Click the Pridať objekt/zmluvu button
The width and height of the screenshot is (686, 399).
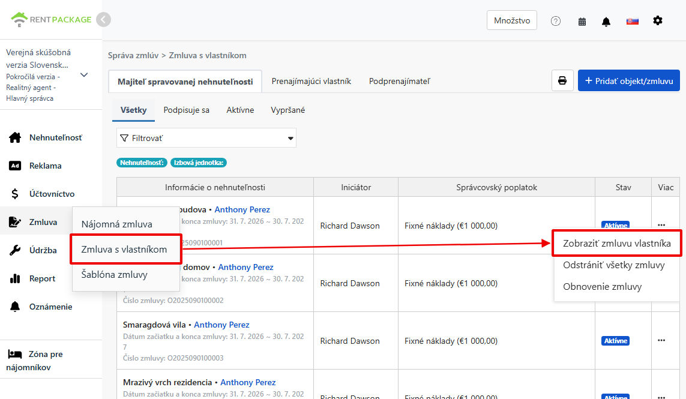[629, 80]
